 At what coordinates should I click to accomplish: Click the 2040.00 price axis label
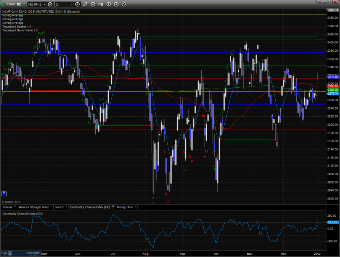pyautogui.click(x=333, y=190)
